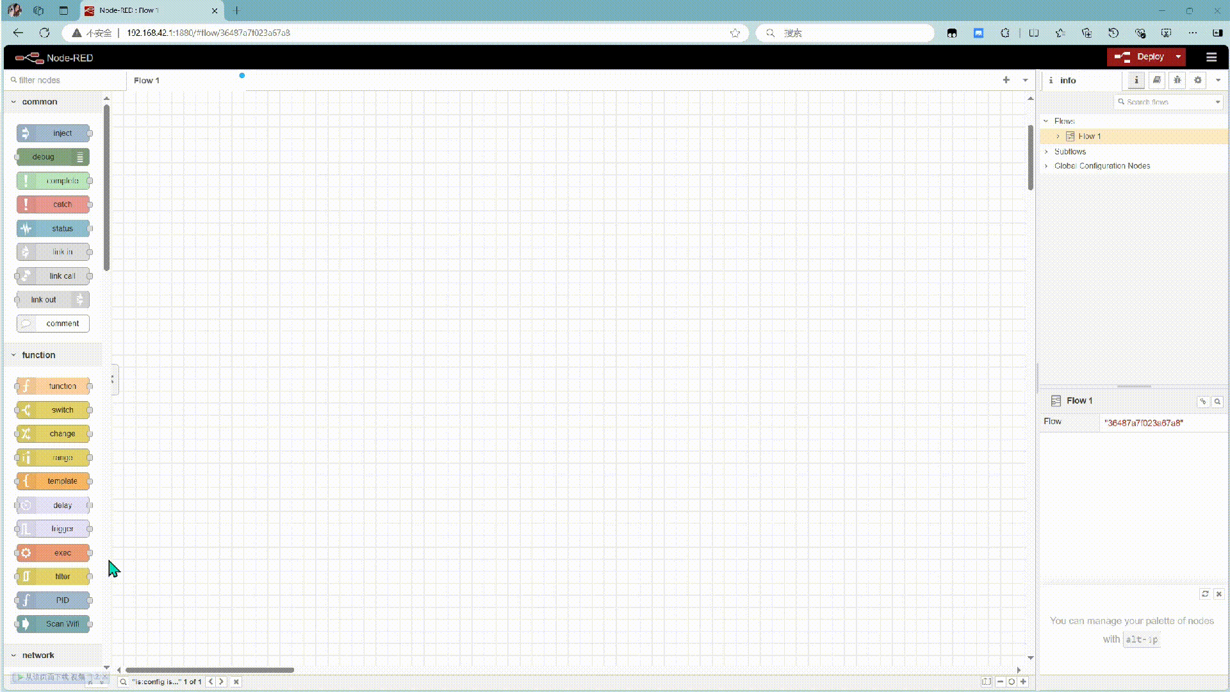Click zoom in button on footer

[1023, 682]
